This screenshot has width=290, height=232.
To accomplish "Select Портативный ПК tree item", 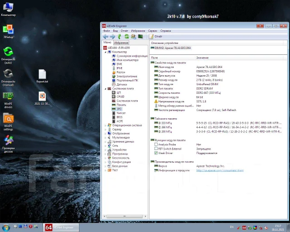I will pos(125,80).
